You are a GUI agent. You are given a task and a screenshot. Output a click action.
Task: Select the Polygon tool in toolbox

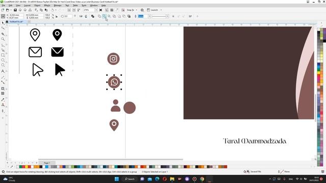pos(3,65)
